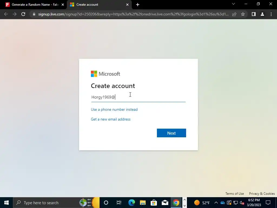Open Cortana circle icon
The height and width of the screenshot is (208, 277).
[106, 203]
